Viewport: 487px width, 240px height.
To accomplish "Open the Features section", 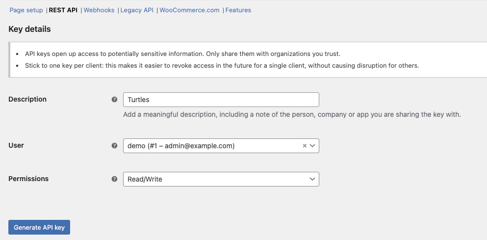I will coord(238,10).
